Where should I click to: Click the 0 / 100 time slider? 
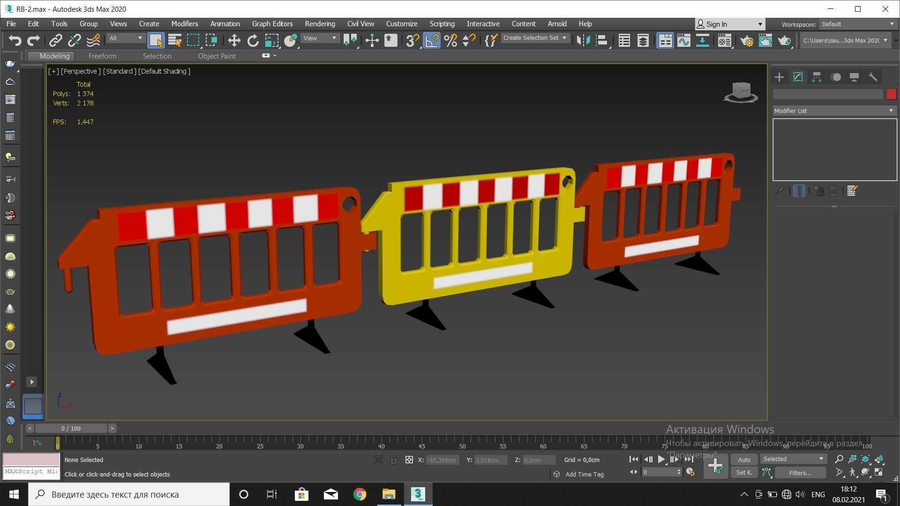[71, 428]
